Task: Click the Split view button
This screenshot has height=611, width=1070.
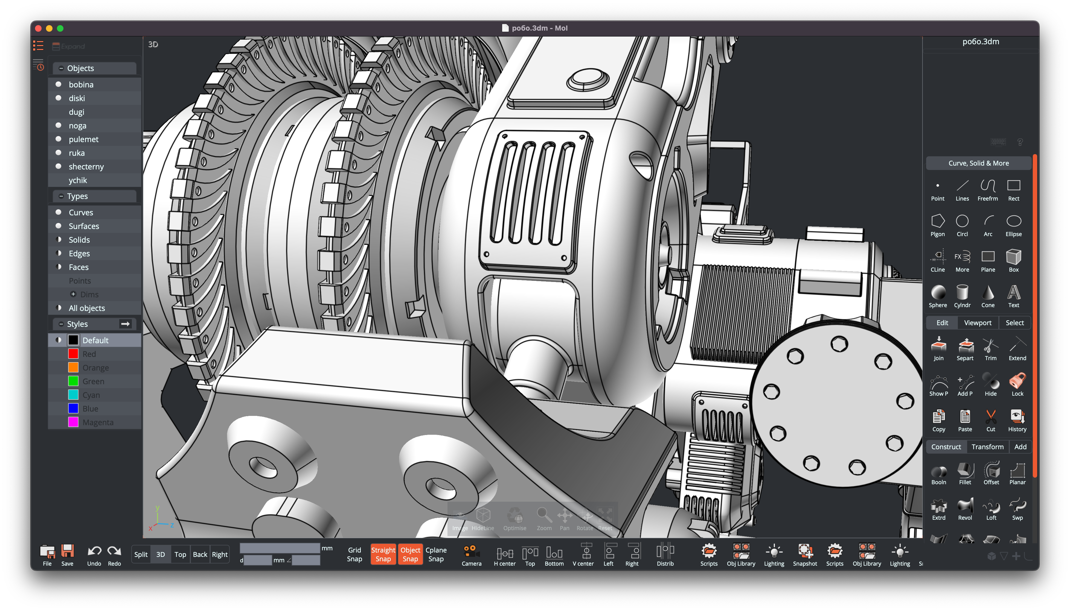Action: click(x=141, y=554)
